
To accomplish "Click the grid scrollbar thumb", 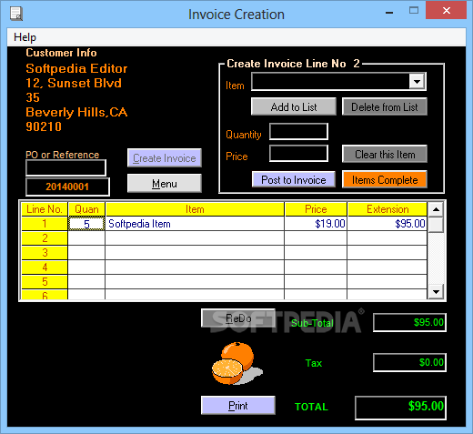I will [x=436, y=225].
